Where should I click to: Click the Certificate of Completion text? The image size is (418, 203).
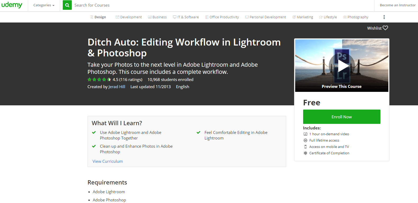(329, 153)
